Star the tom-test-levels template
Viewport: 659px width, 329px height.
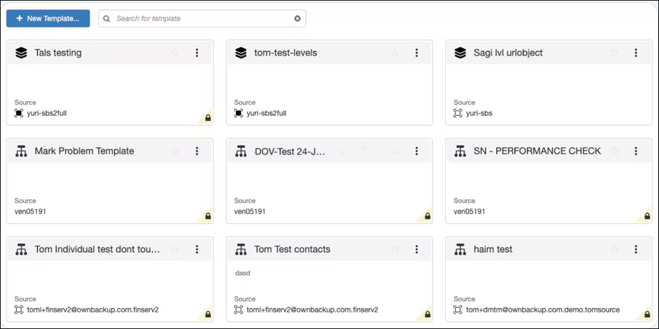pos(395,53)
